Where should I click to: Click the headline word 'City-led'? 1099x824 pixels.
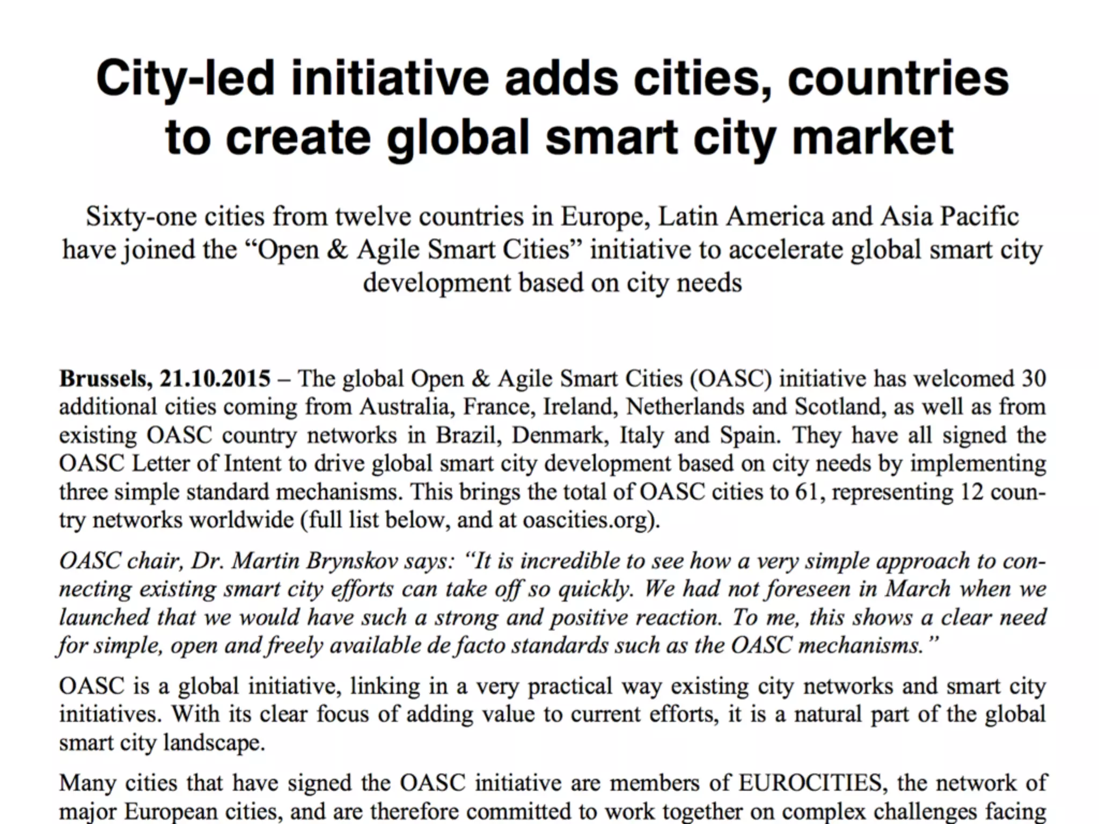(185, 79)
